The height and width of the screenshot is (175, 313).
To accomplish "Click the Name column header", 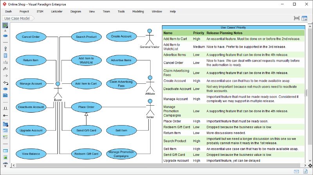I will coord(168,33).
